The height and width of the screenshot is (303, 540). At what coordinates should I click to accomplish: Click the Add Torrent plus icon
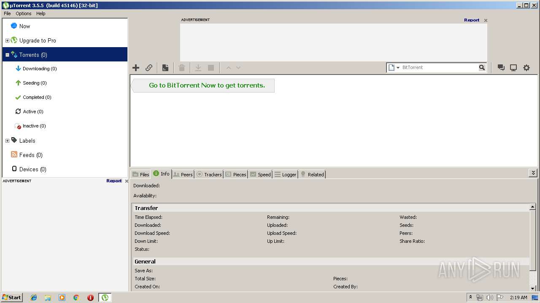click(136, 68)
